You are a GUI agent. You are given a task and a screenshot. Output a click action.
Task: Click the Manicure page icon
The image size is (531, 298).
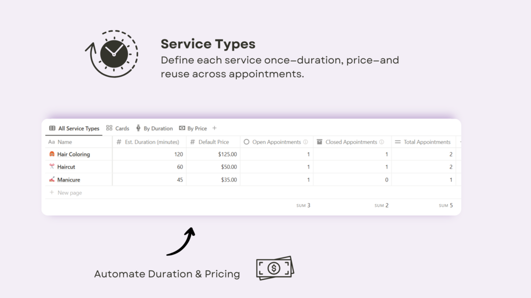pos(52,180)
